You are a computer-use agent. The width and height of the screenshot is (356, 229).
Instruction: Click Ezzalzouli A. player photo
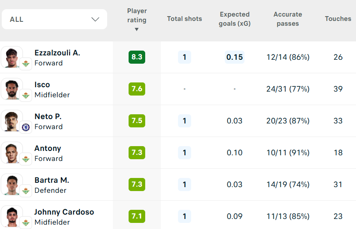point(10,56)
